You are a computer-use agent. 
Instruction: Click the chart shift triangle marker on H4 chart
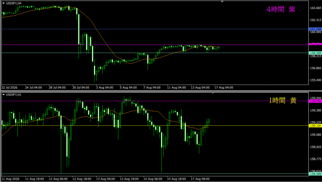(222, 2)
